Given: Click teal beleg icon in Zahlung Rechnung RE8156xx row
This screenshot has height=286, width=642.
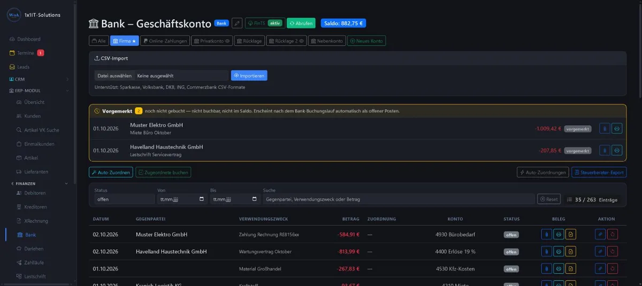Looking at the screenshot, I should pyautogui.click(x=559, y=235).
